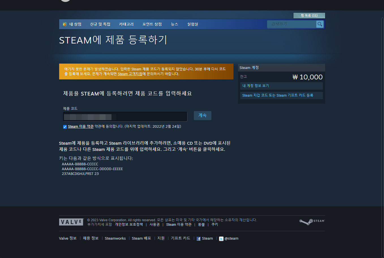Open the 신규 및 특집 menu
The height and width of the screenshot is (258, 384).
[x=100, y=24]
